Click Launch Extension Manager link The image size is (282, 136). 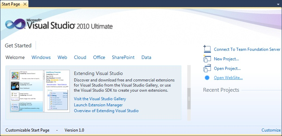[x=98, y=105]
